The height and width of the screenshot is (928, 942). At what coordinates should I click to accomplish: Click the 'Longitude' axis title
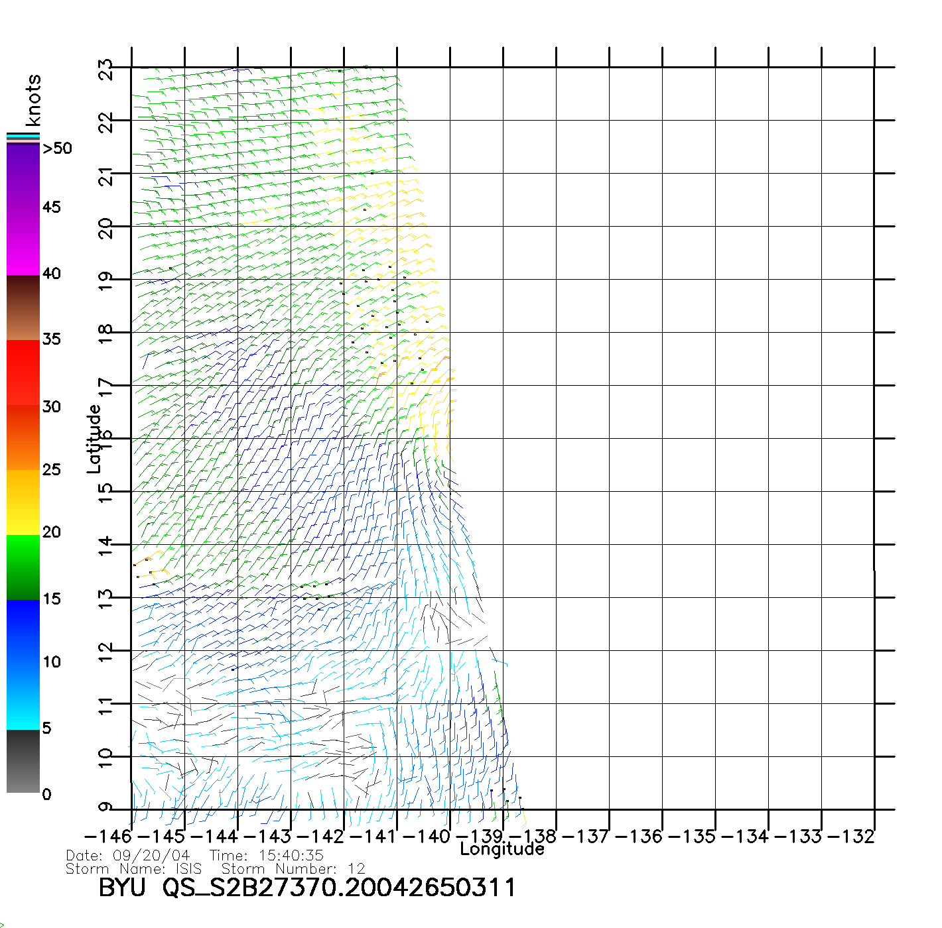coord(502,849)
